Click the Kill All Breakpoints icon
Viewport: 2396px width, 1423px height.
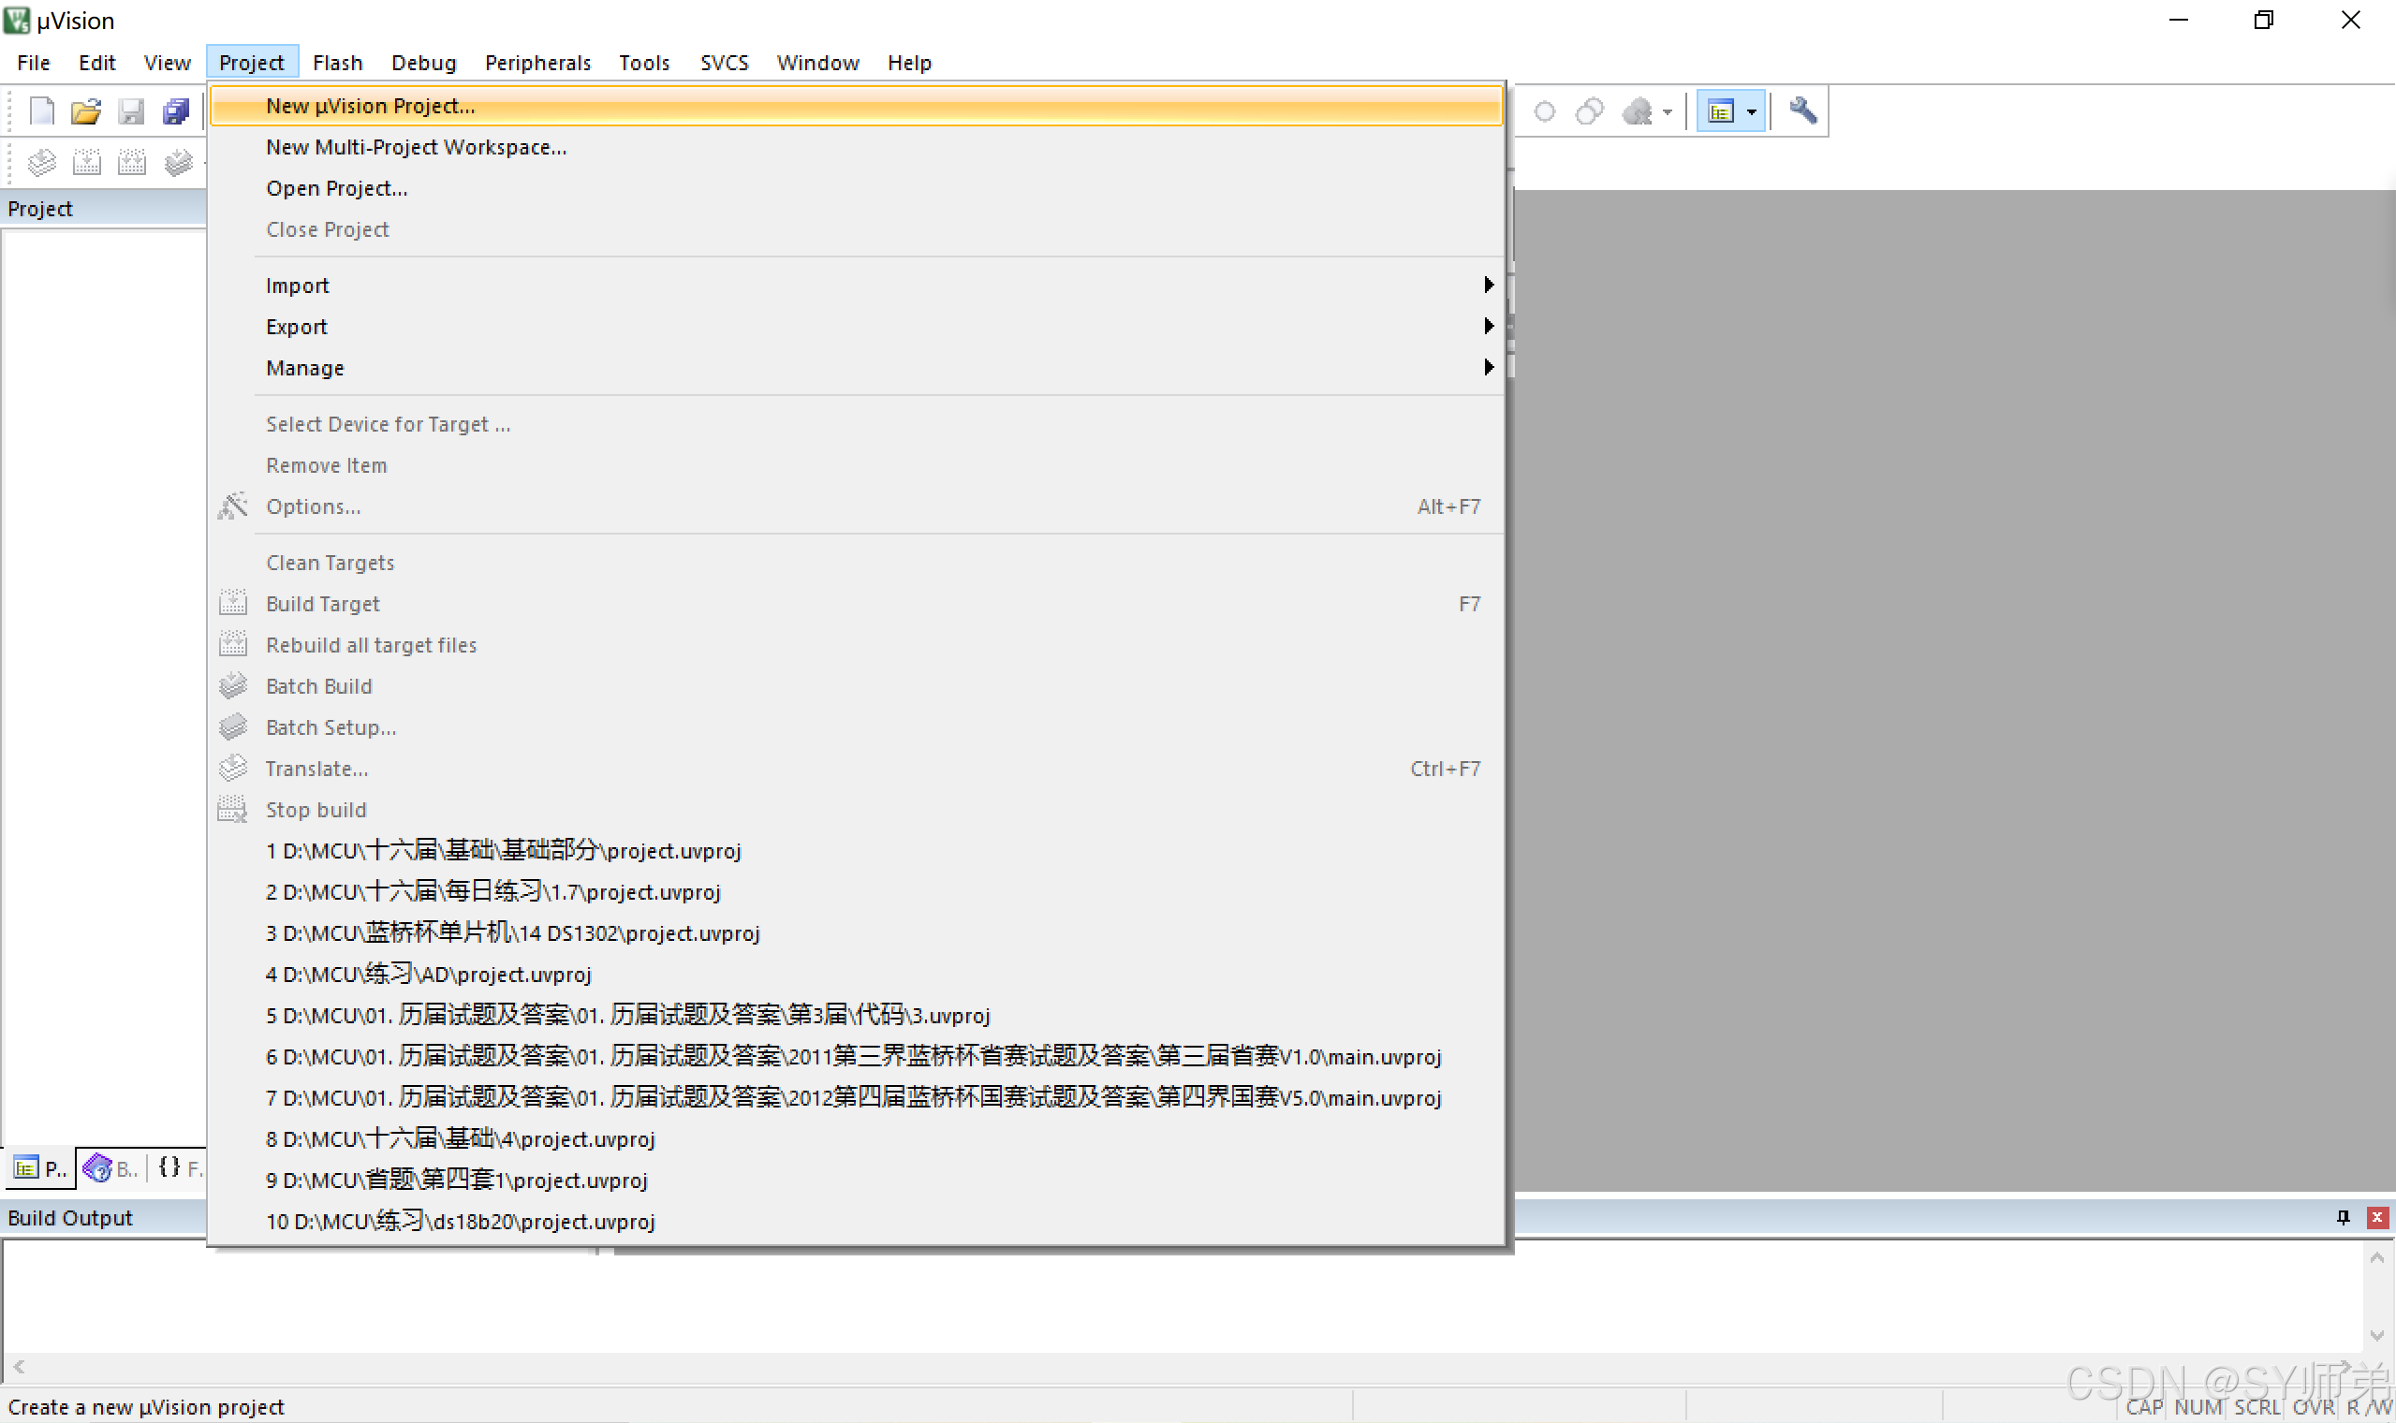click(x=1637, y=111)
